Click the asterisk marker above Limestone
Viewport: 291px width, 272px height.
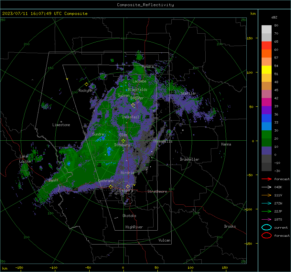61,122
